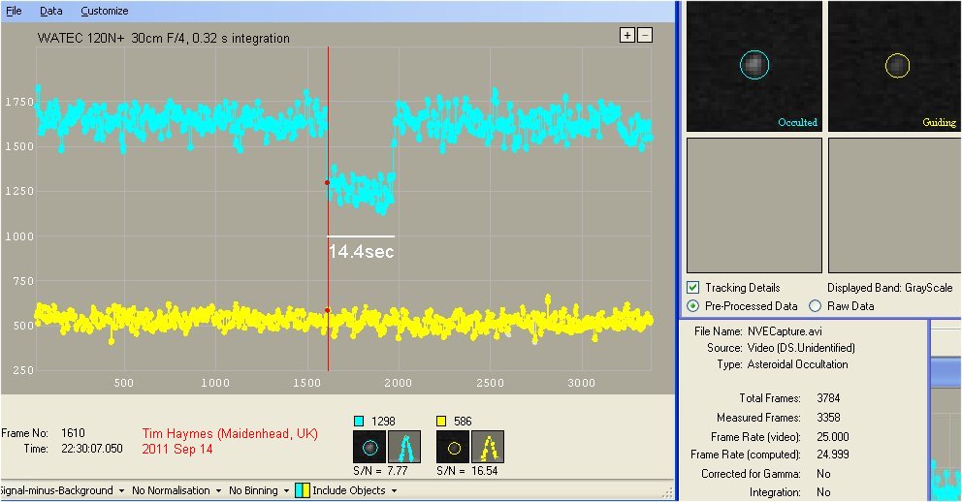Click the cyan color swatch beside 1298
Screen dimensions: 962x502
coord(358,420)
